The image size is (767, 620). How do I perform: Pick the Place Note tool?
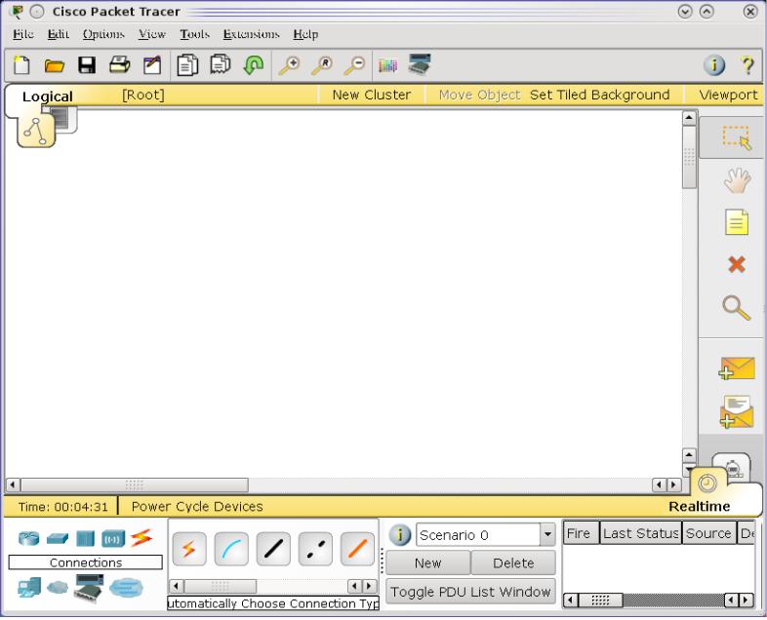click(736, 222)
